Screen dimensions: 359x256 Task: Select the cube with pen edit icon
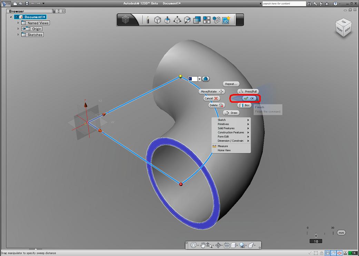(187, 20)
